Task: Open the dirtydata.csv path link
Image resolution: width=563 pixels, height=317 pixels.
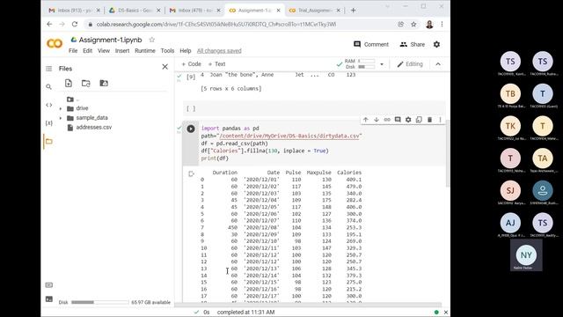Action: pyautogui.click(x=289, y=136)
